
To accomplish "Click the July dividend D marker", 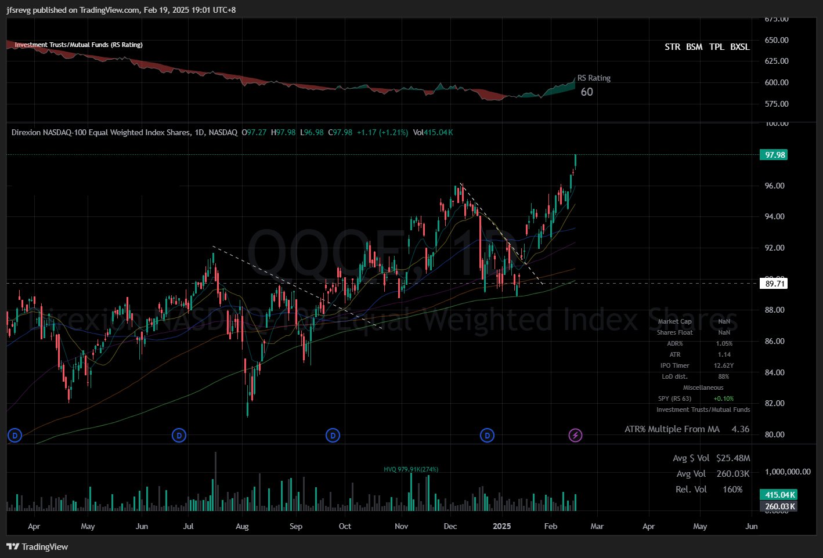I will (x=179, y=435).
